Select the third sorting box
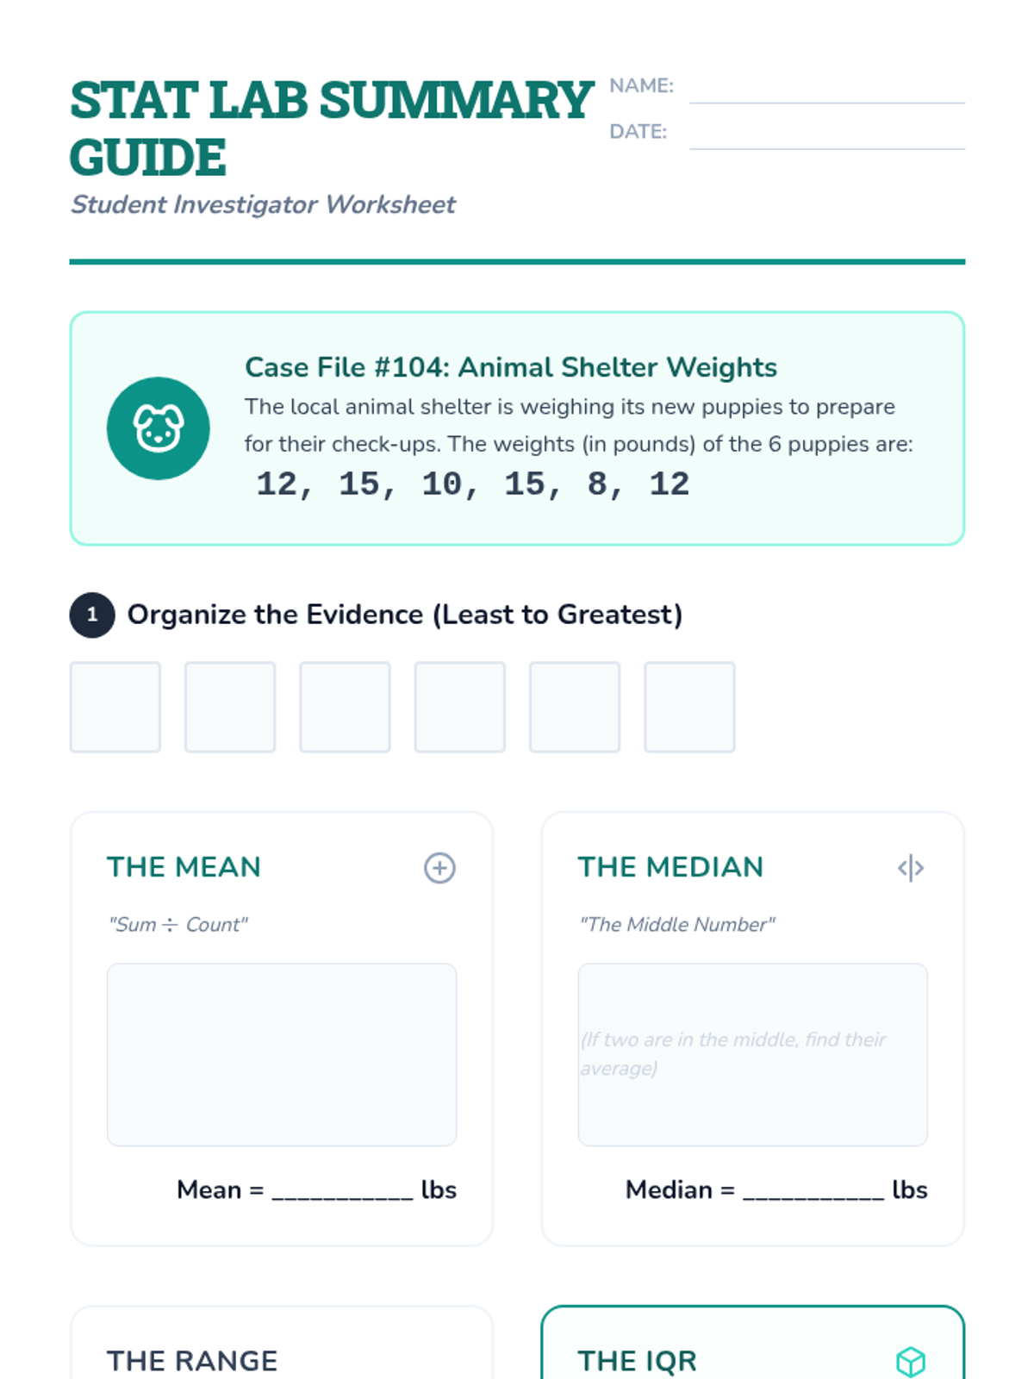1034x1379 pixels. tap(345, 707)
